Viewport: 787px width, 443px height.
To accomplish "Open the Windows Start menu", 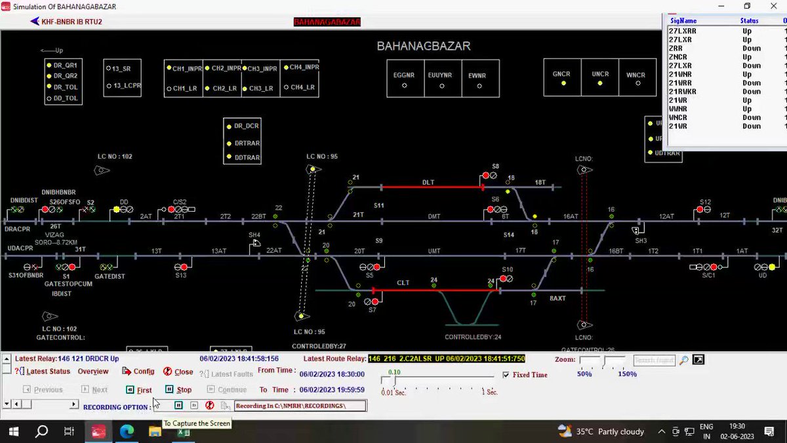I will [13, 431].
